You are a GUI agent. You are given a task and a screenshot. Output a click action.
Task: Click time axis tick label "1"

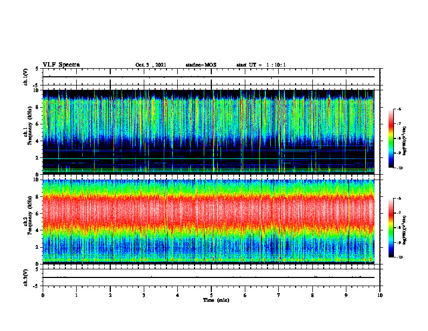(x=76, y=295)
